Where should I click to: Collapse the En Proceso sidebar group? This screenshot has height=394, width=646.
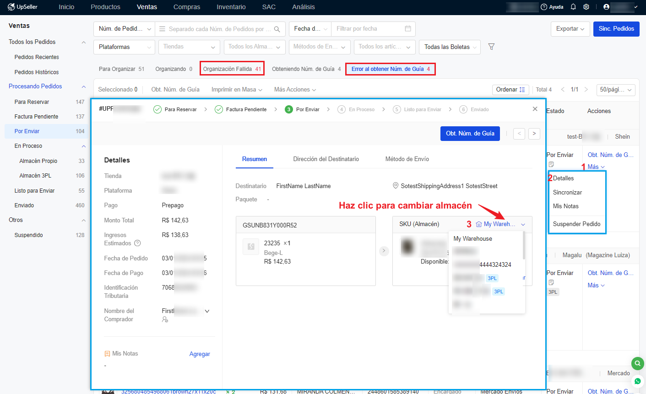[83, 146]
